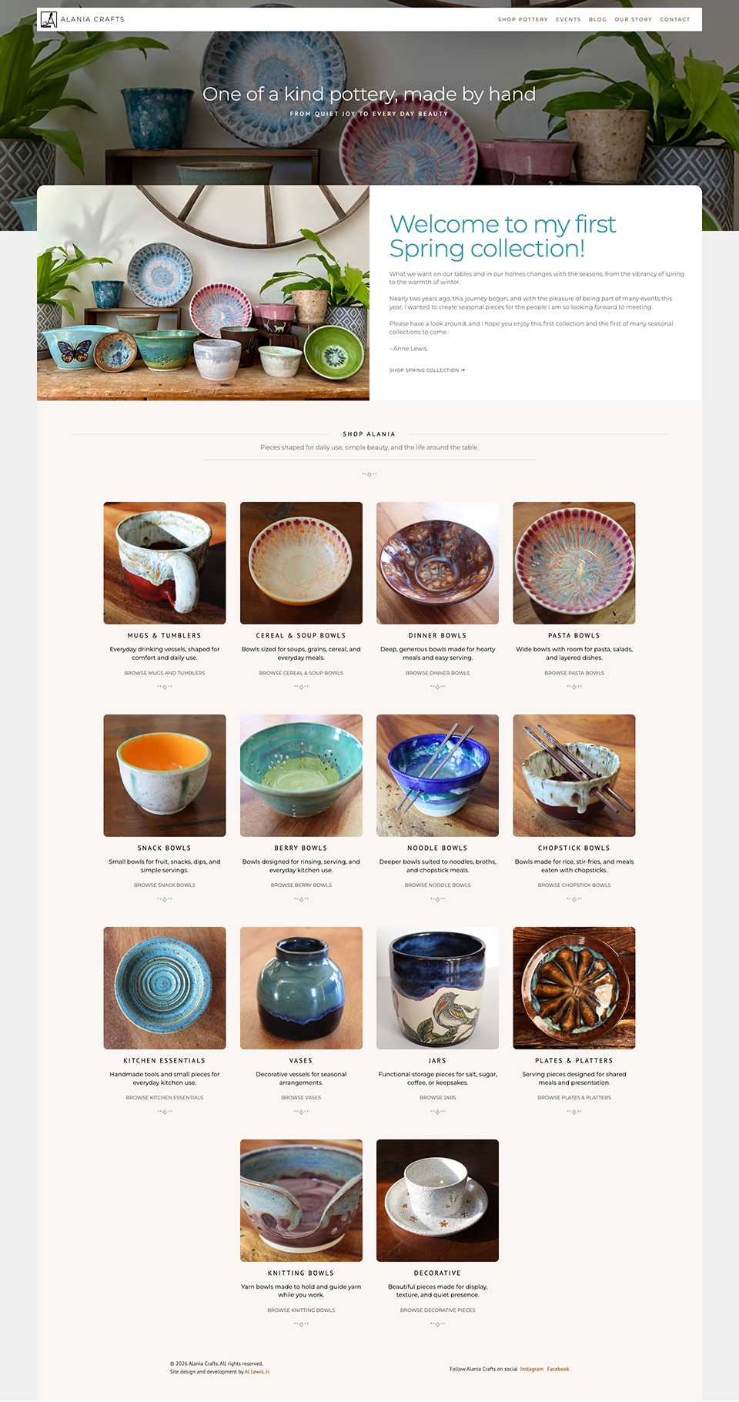
Task: Open the Blog navigation link
Action: pos(597,19)
